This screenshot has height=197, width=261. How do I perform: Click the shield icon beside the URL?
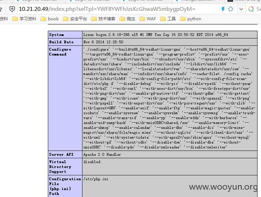(12, 9)
